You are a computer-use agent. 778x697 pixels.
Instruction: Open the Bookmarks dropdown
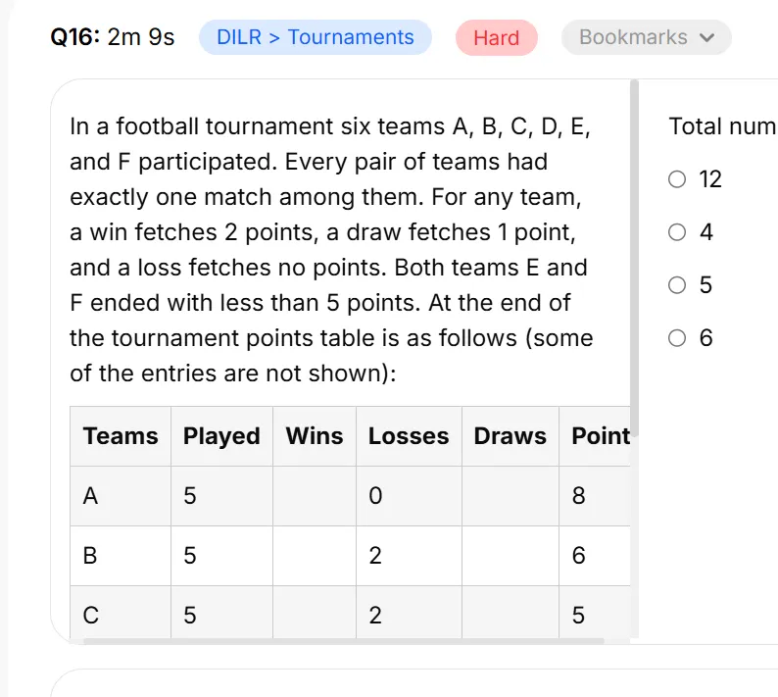(x=646, y=37)
